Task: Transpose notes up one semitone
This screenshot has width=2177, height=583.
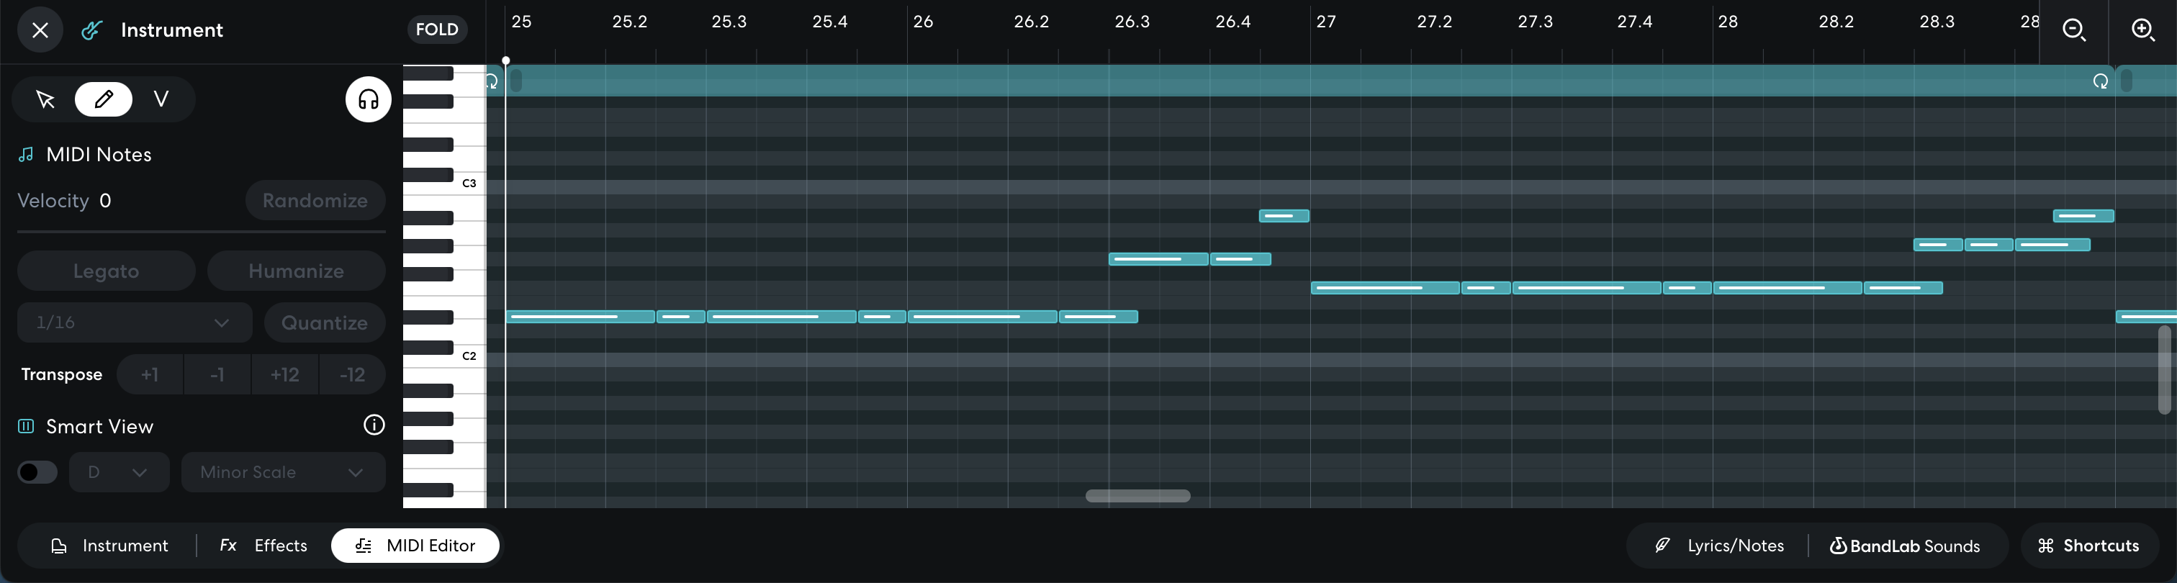Action: tap(150, 374)
